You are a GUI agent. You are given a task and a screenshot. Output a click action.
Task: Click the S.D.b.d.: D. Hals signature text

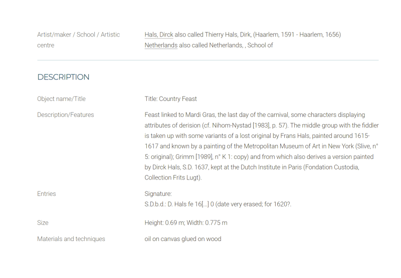click(x=218, y=204)
